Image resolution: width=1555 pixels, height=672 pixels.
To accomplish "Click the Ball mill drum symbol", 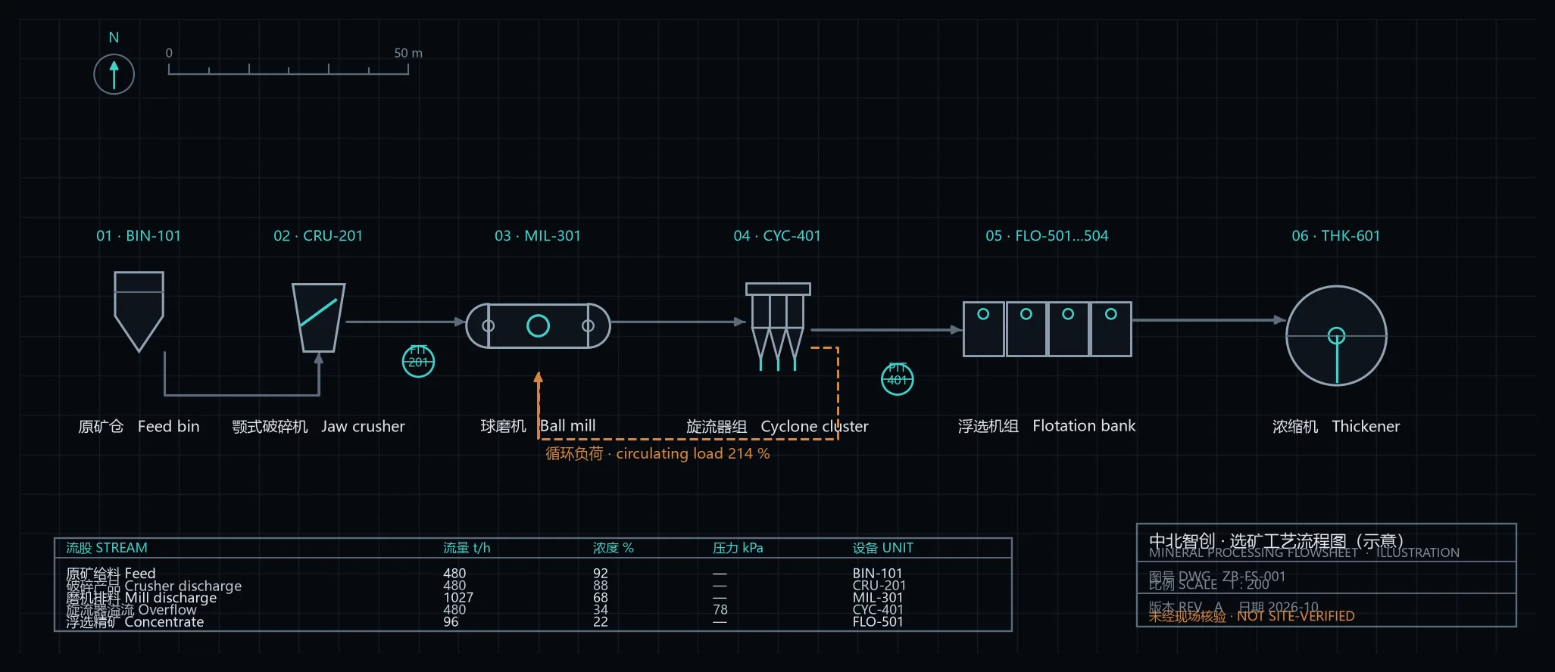I will (x=538, y=326).
